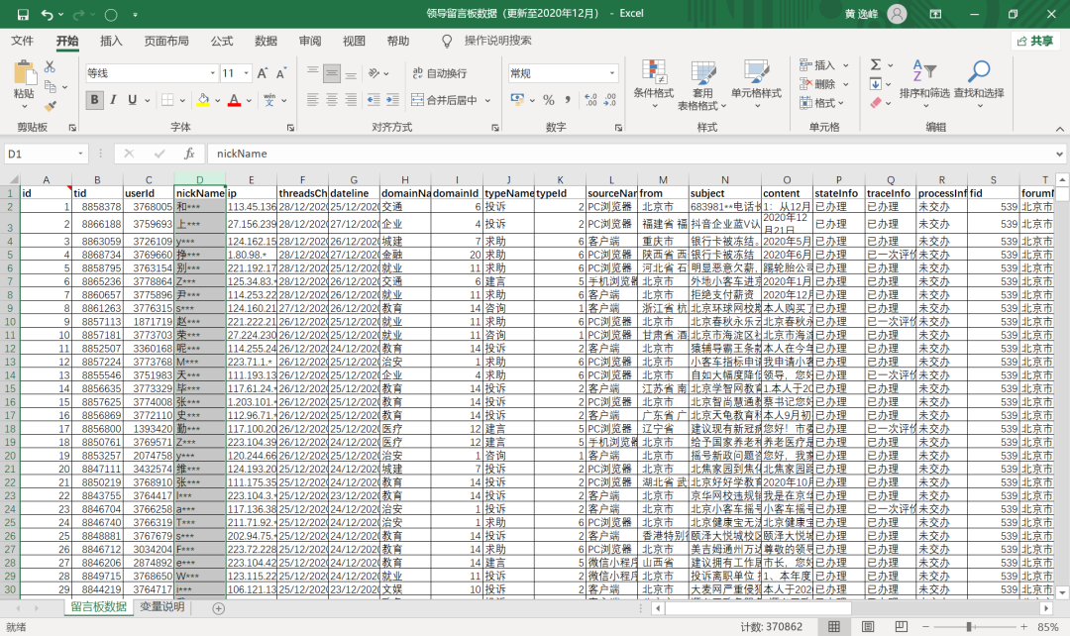Apply yellow fill color to cells
This screenshot has width=1070, height=636.
click(203, 100)
